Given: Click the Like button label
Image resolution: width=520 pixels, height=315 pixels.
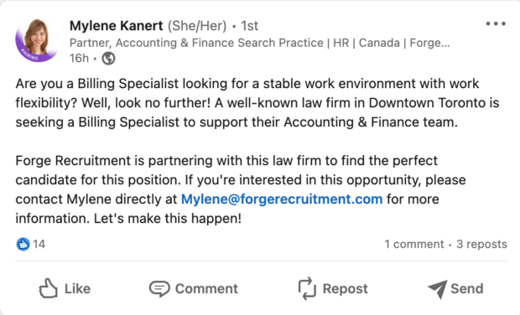Looking at the screenshot, I should 77,289.
